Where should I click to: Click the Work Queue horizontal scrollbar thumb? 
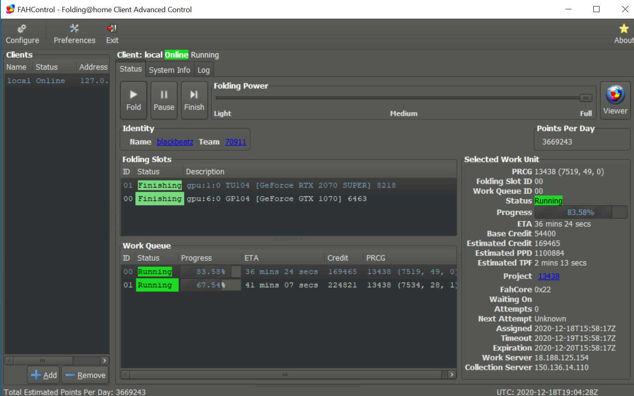pyautogui.click(x=286, y=375)
